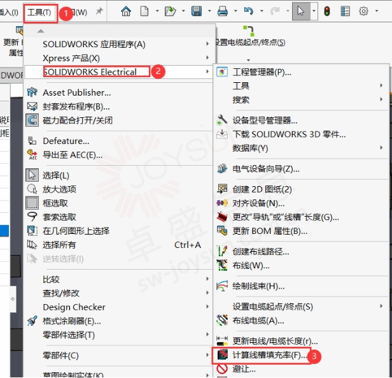Viewport: 392px width, 378px height.
Task: Open the 工具(T) menu bar item
Action: point(39,12)
